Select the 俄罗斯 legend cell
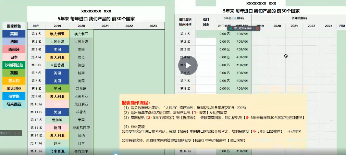 click(14, 96)
